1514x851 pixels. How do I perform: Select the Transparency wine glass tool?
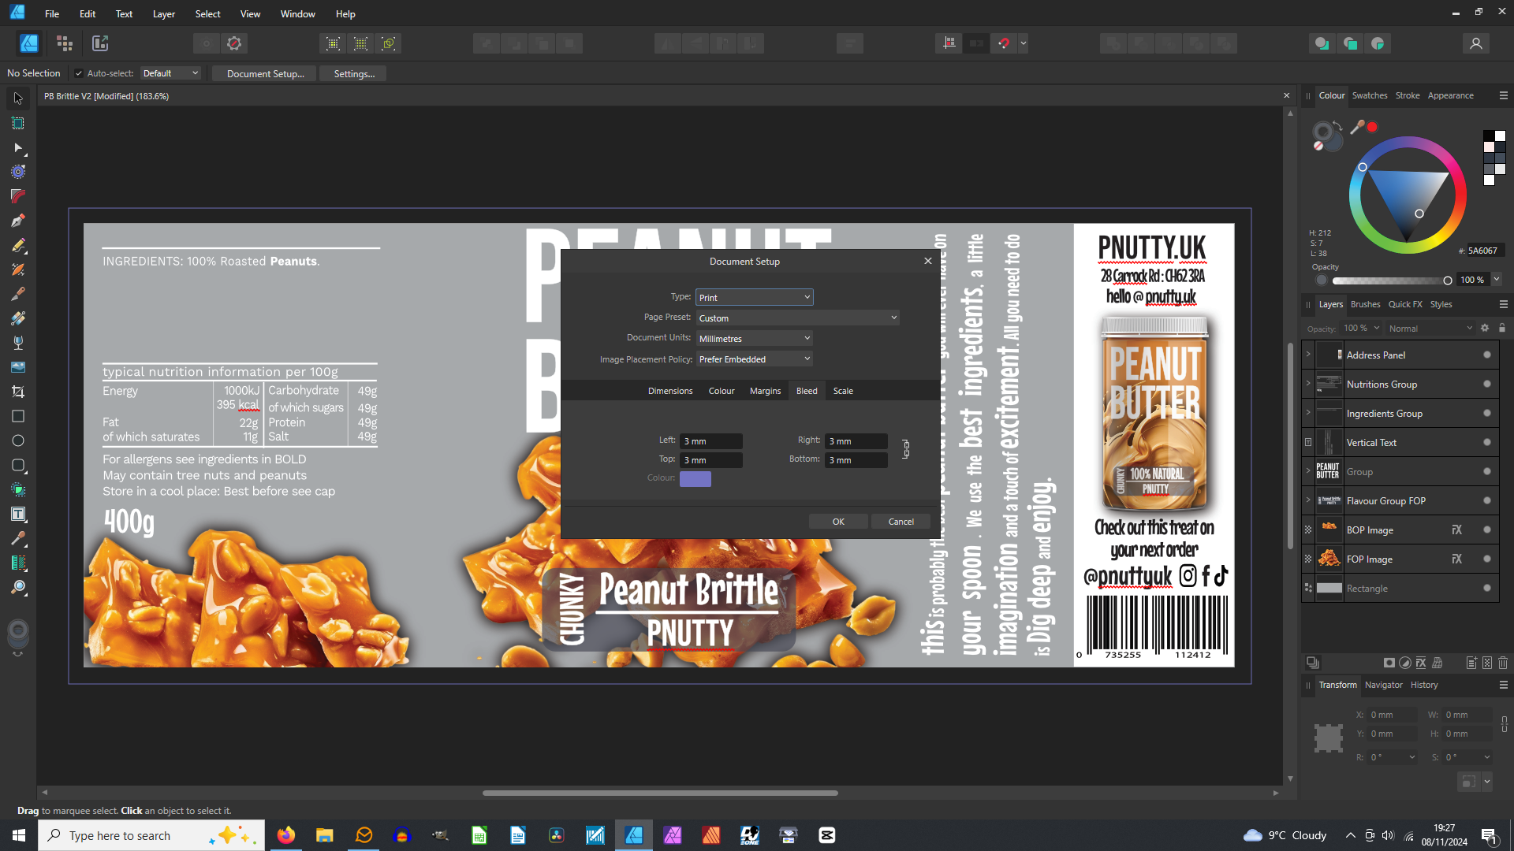18,343
